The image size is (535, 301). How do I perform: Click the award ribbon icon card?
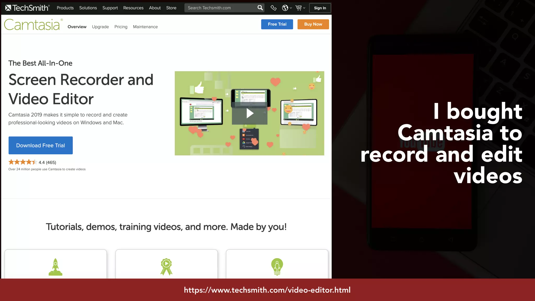(166, 264)
